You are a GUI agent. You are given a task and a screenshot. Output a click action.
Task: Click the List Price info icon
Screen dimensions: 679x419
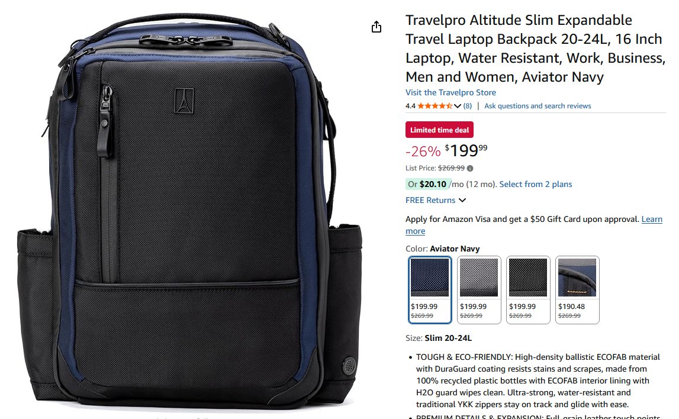470,169
